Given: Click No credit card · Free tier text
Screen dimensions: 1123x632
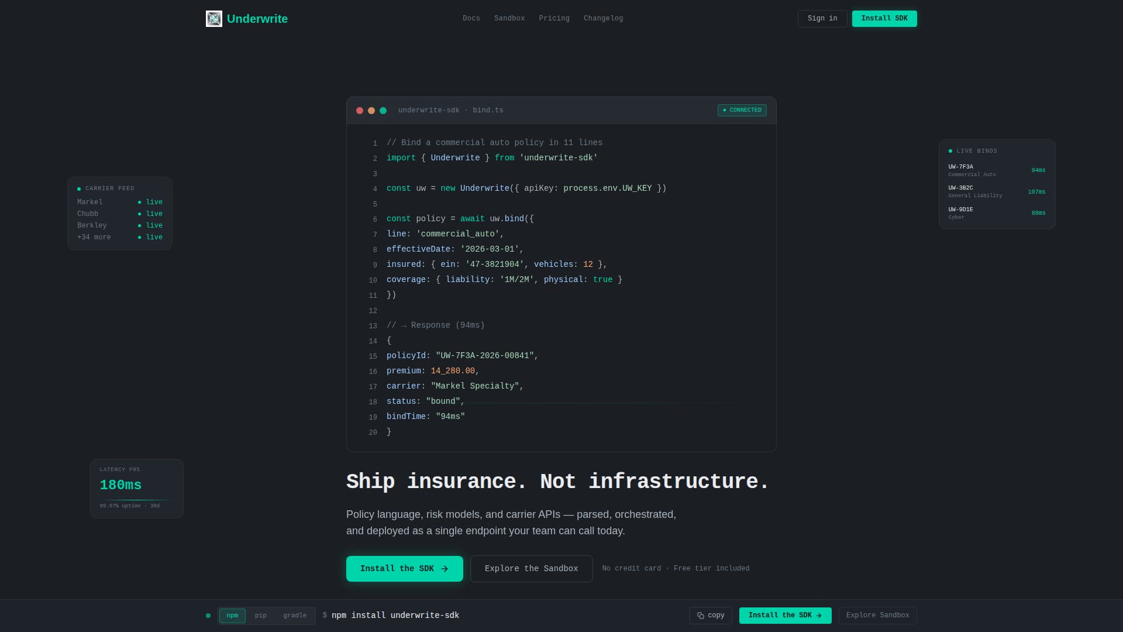Looking at the screenshot, I should click(x=676, y=569).
